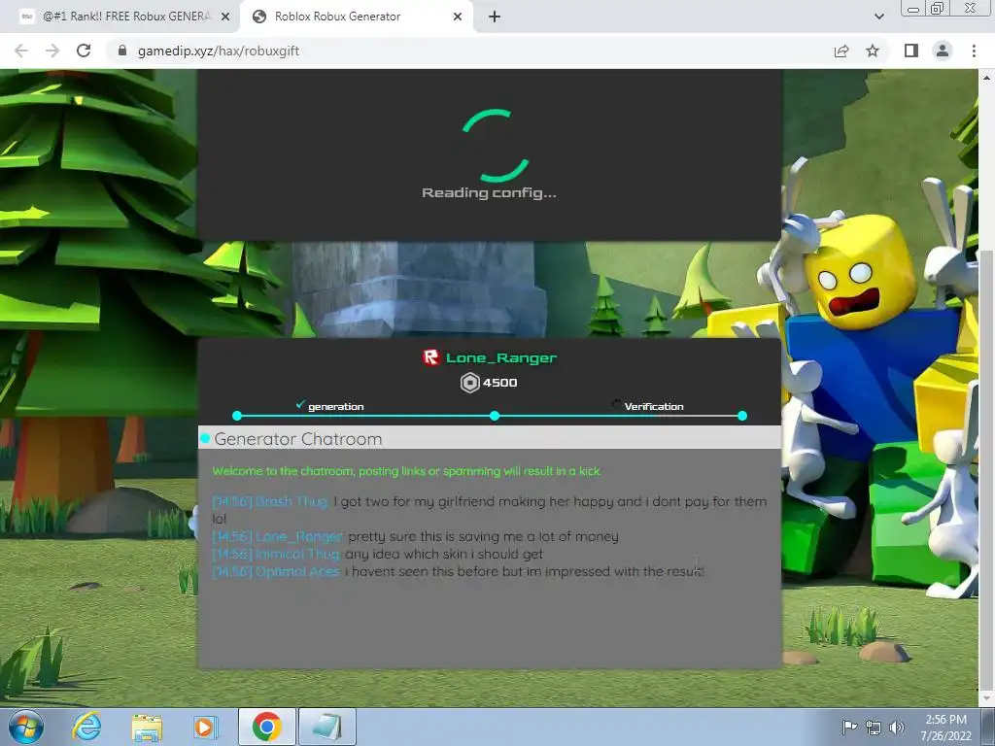Click the page scroll down arrow

pyautogui.click(x=987, y=699)
